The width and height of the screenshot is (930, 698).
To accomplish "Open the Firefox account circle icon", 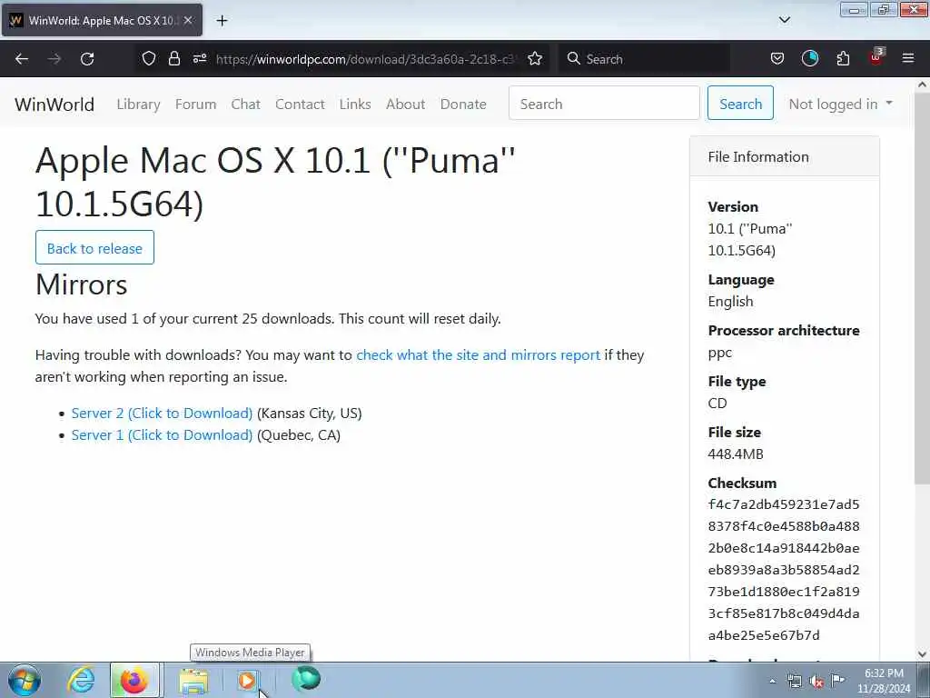I will pos(810,58).
